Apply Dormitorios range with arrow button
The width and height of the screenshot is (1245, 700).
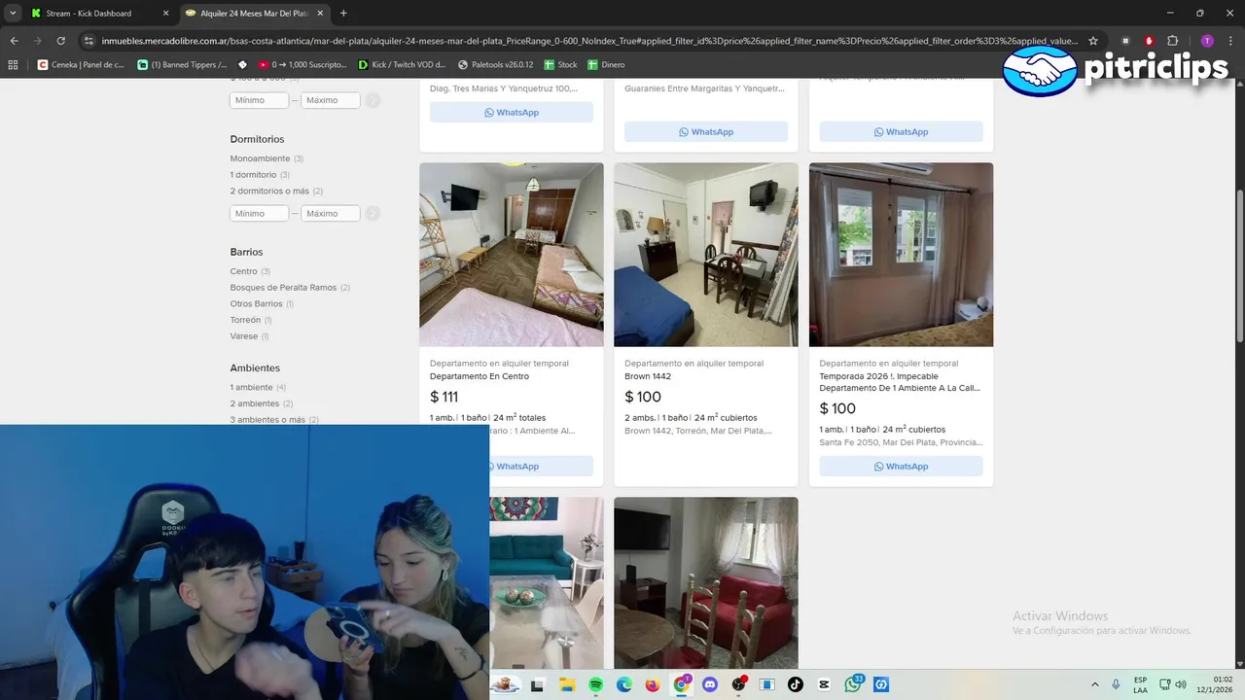[373, 213]
